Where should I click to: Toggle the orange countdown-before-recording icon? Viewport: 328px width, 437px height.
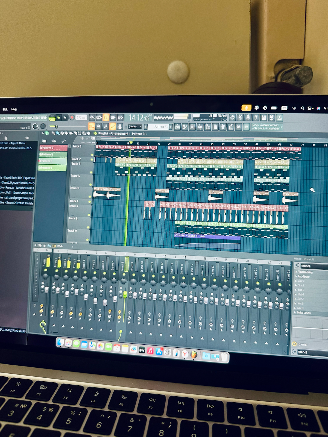click(106, 118)
